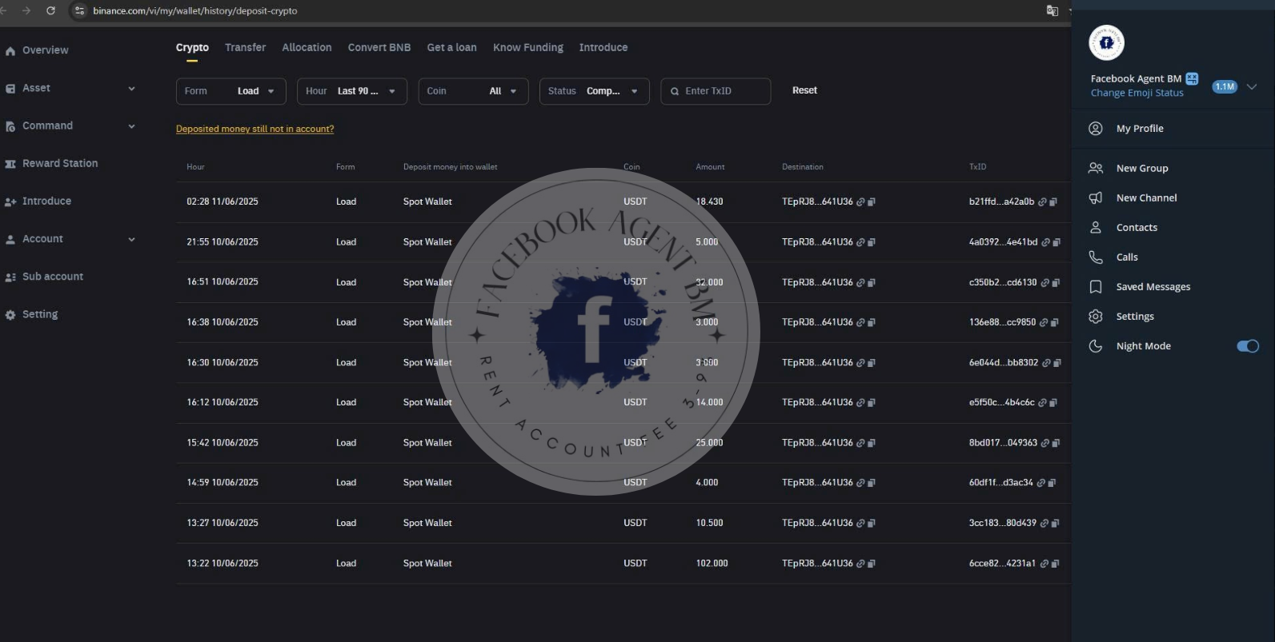The height and width of the screenshot is (642, 1275).
Task: Open explorer link for TxID 4a0392...4e41bd
Action: pos(1045,242)
